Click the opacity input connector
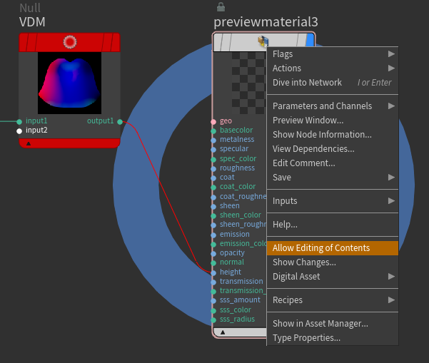This screenshot has height=363, width=429. 213,253
